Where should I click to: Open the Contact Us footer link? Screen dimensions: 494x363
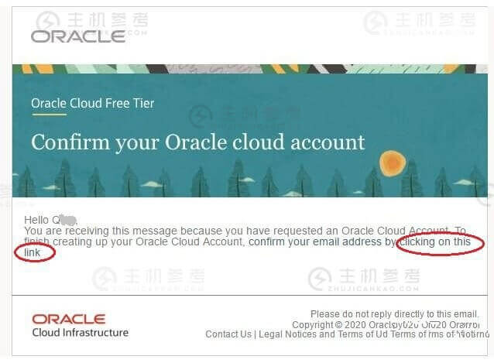[228, 334]
